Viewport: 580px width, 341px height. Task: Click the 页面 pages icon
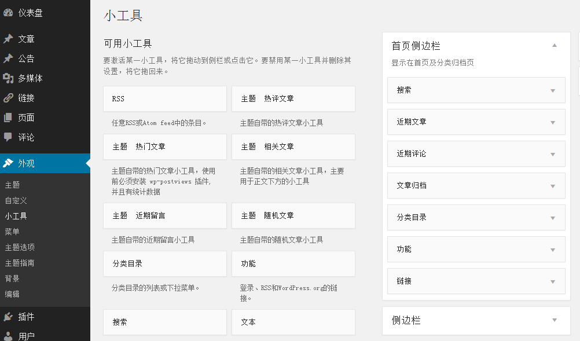click(x=8, y=118)
